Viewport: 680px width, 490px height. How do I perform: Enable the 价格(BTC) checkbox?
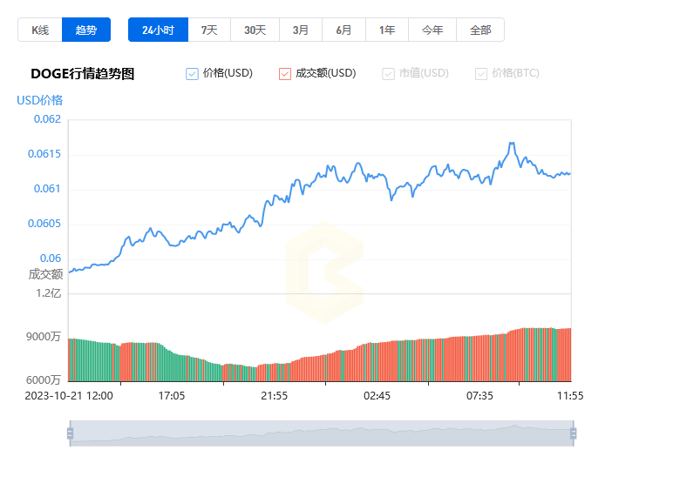click(481, 74)
